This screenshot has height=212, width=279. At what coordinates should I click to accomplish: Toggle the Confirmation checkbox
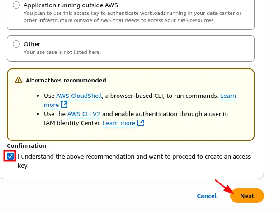click(x=10, y=156)
